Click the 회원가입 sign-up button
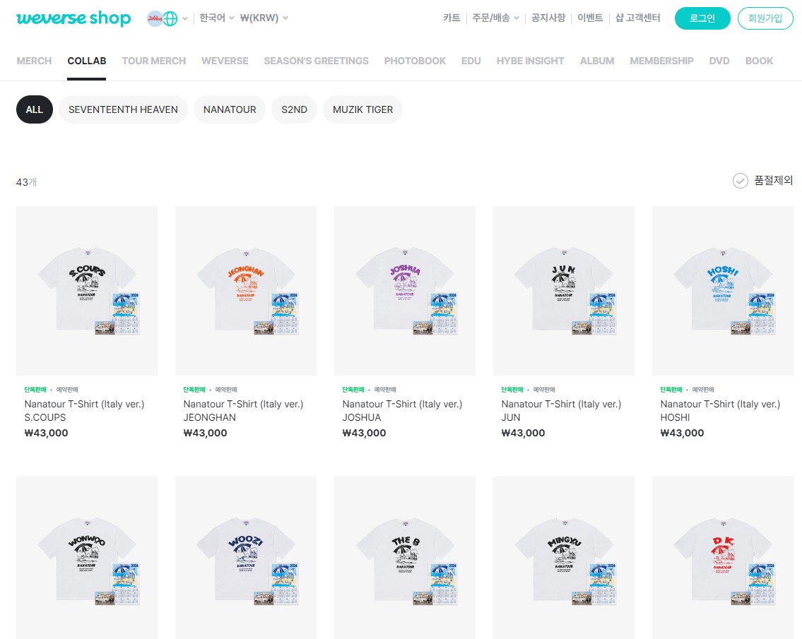Viewport: 802px width, 639px height. (x=765, y=18)
